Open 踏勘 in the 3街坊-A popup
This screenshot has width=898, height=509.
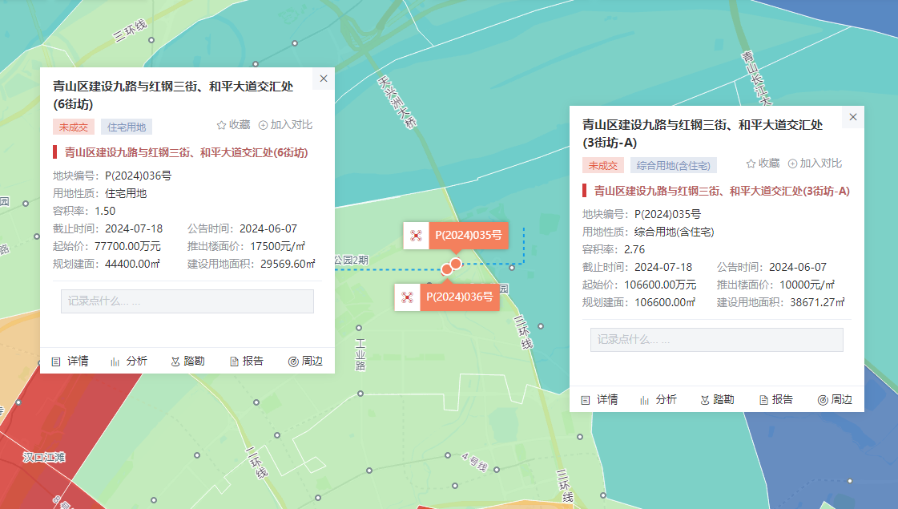(x=717, y=399)
